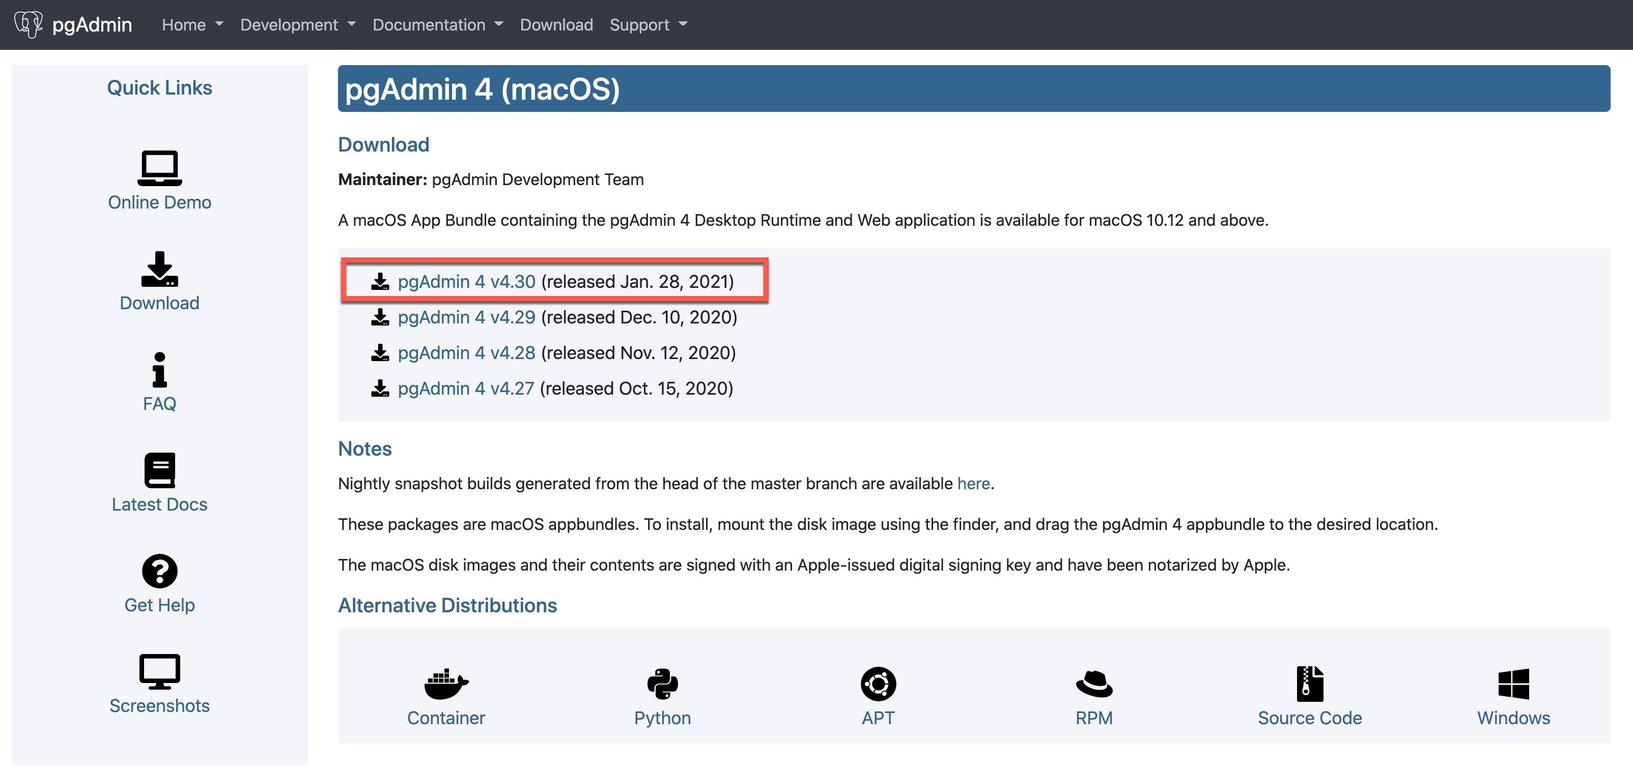Select the Windows distribution icon

(1513, 684)
